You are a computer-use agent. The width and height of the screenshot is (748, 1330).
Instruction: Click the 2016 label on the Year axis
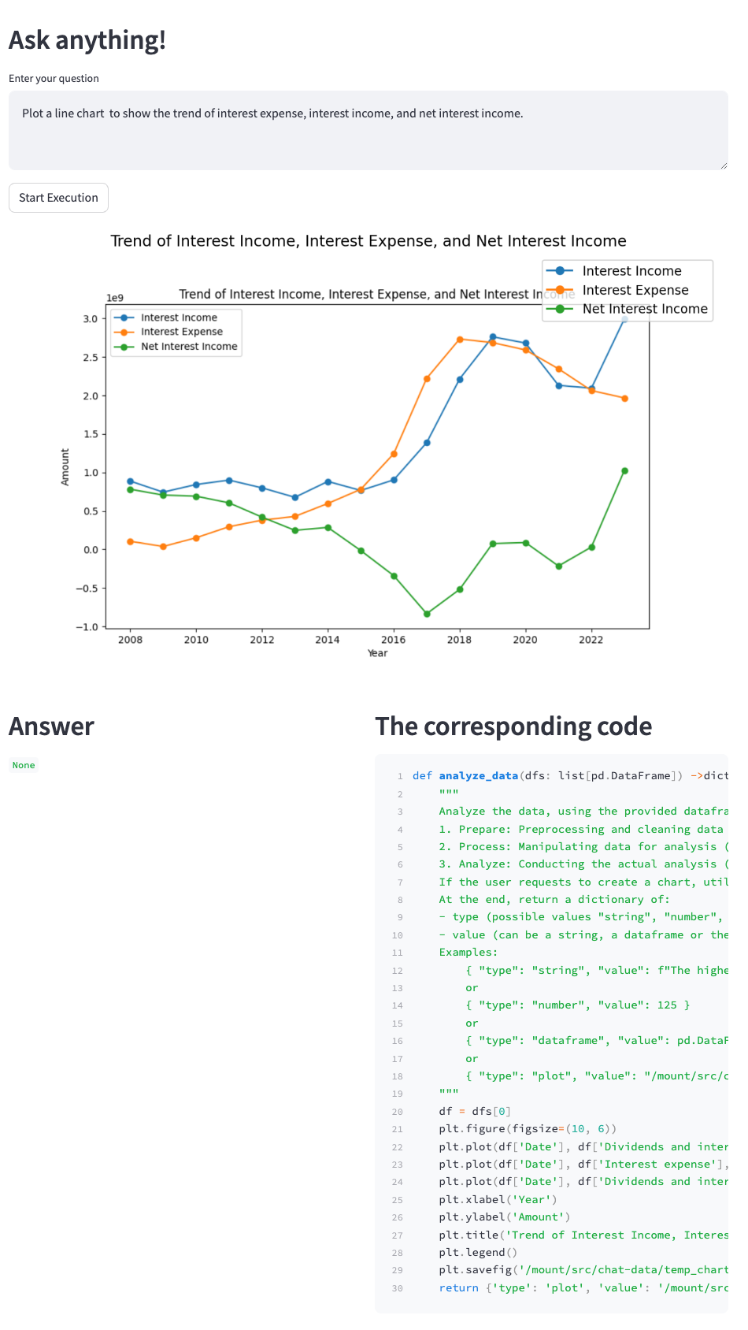click(394, 640)
